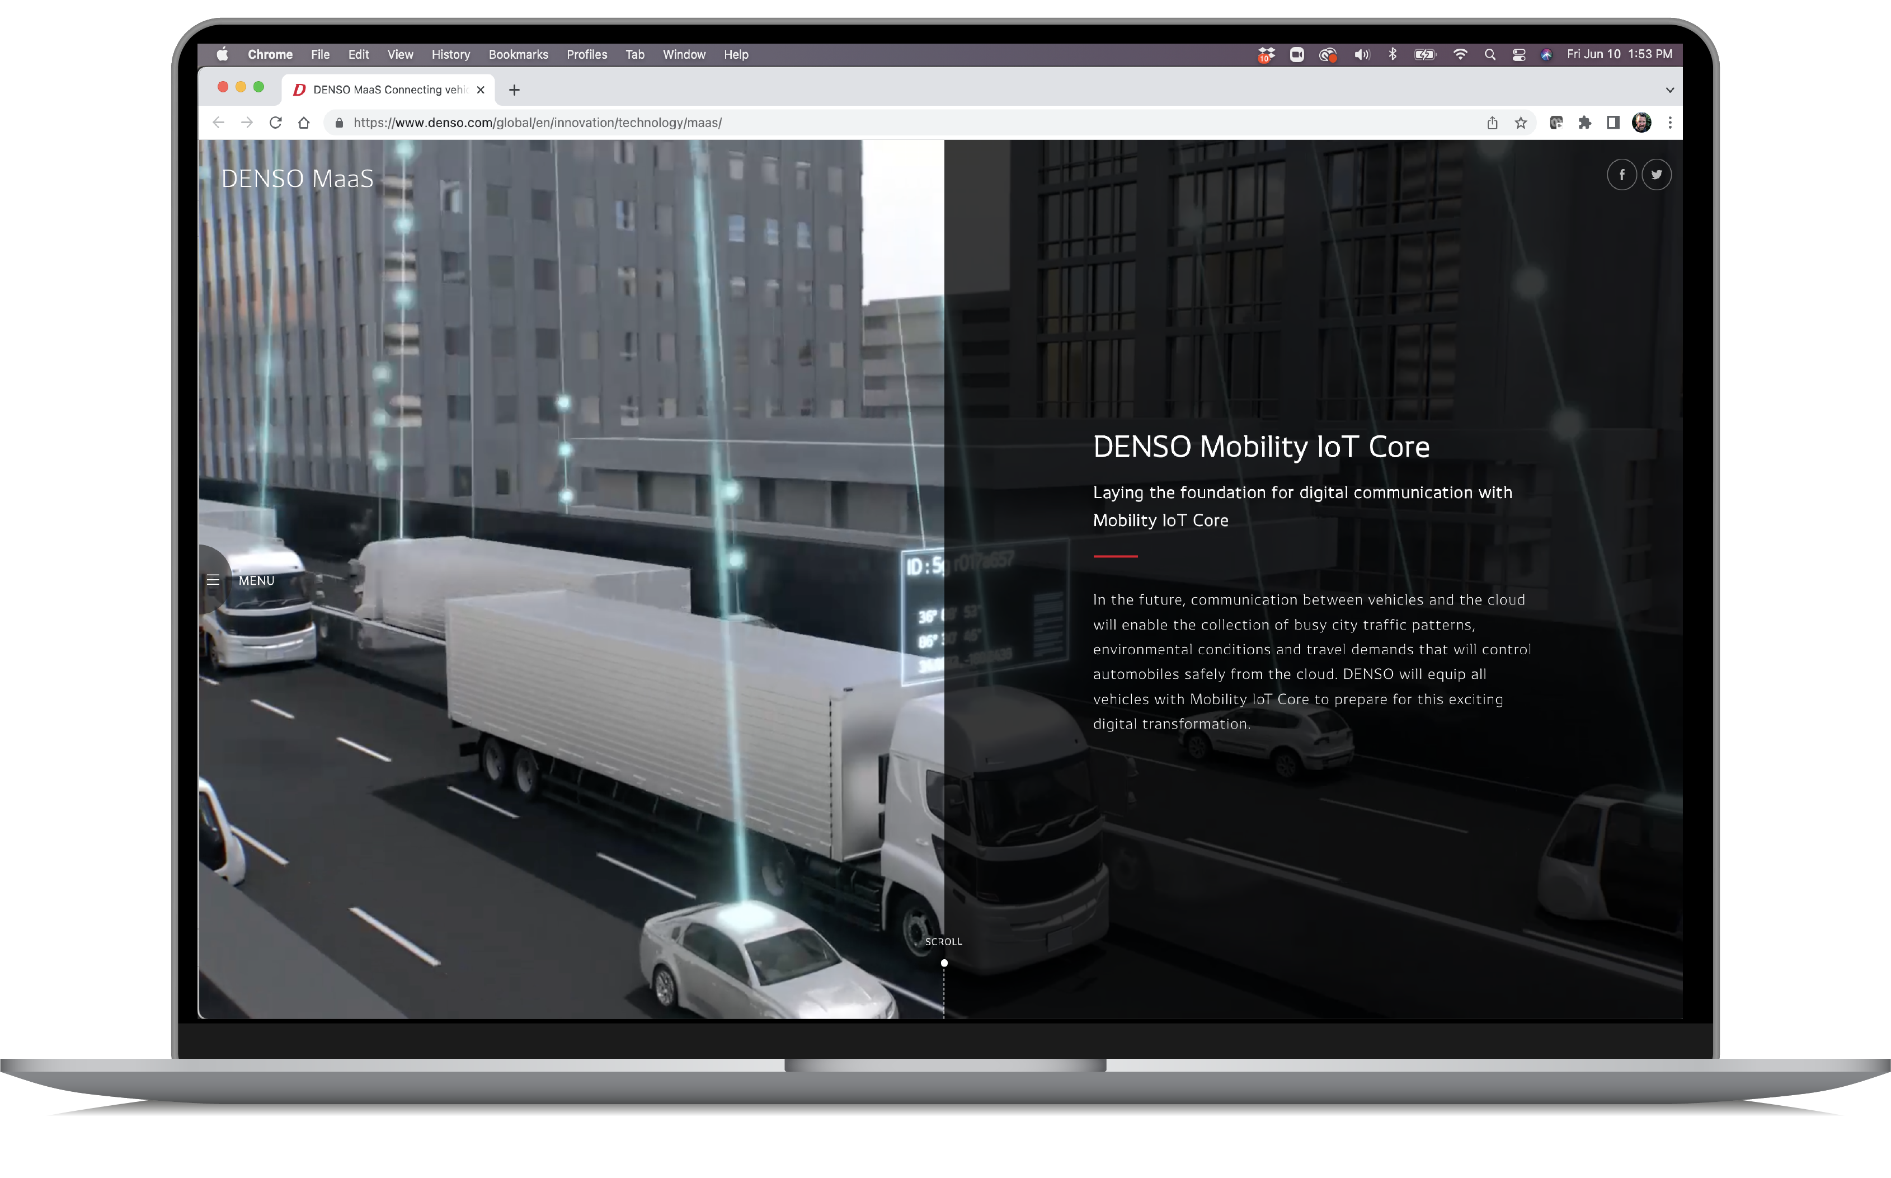Share this page icon in address bar
Screen dimensions: 1891x1178
coord(1492,123)
